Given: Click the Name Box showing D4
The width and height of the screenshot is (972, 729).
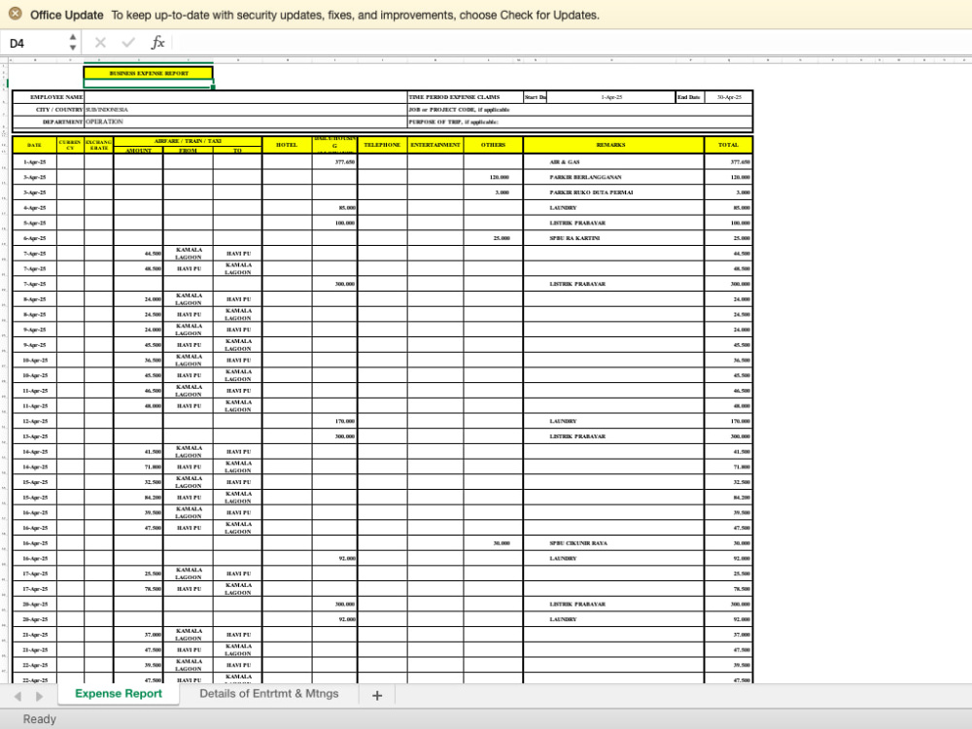Looking at the screenshot, I should coord(34,43).
